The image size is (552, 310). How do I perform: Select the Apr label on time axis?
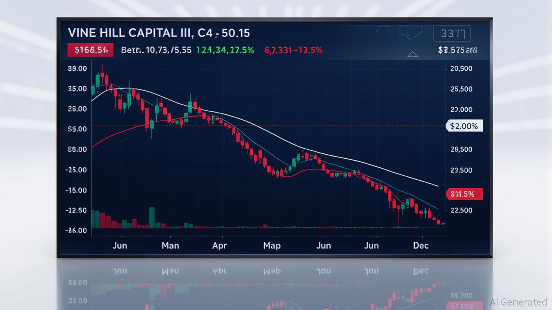coord(219,245)
